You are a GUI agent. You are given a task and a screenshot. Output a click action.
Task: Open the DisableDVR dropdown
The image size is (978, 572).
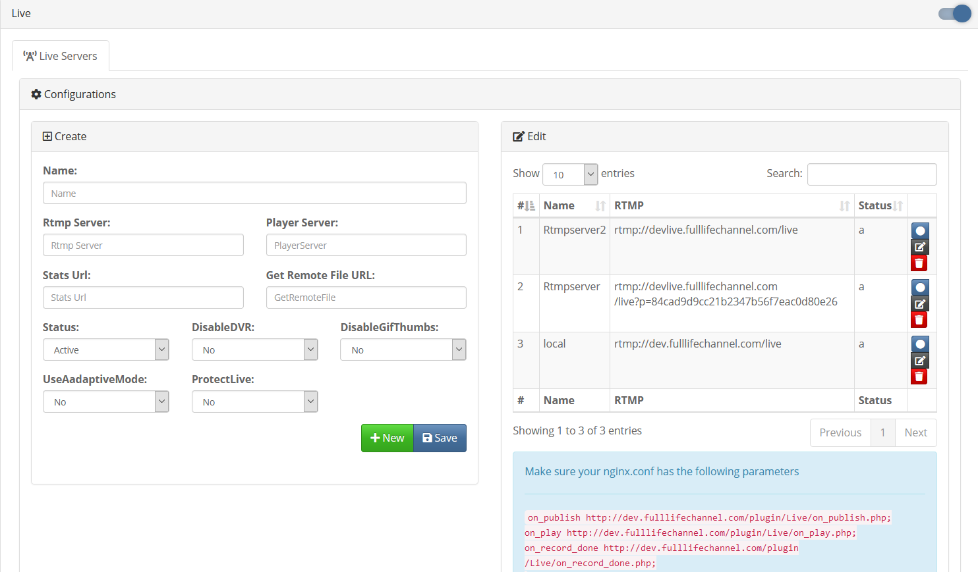point(255,350)
